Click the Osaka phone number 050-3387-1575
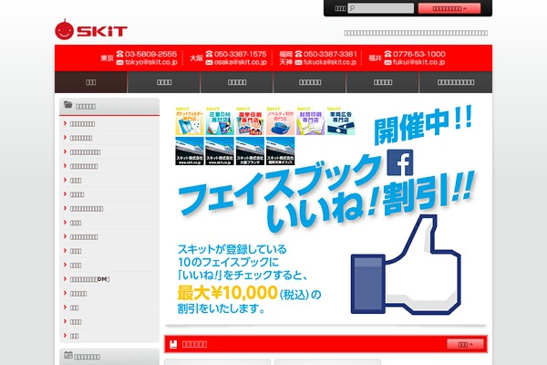 pyautogui.click(x=240, y=54)
